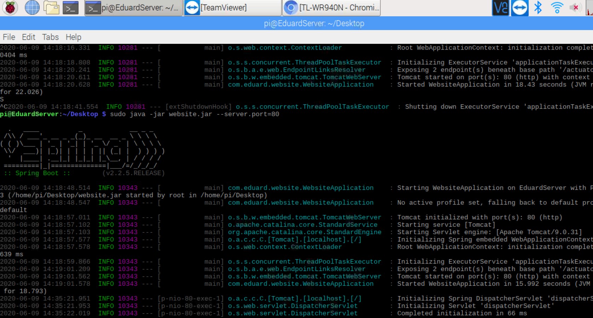Viewport: 593px width, 318px height.
Task: Open the File Manager folder icon
Action: 51,7
